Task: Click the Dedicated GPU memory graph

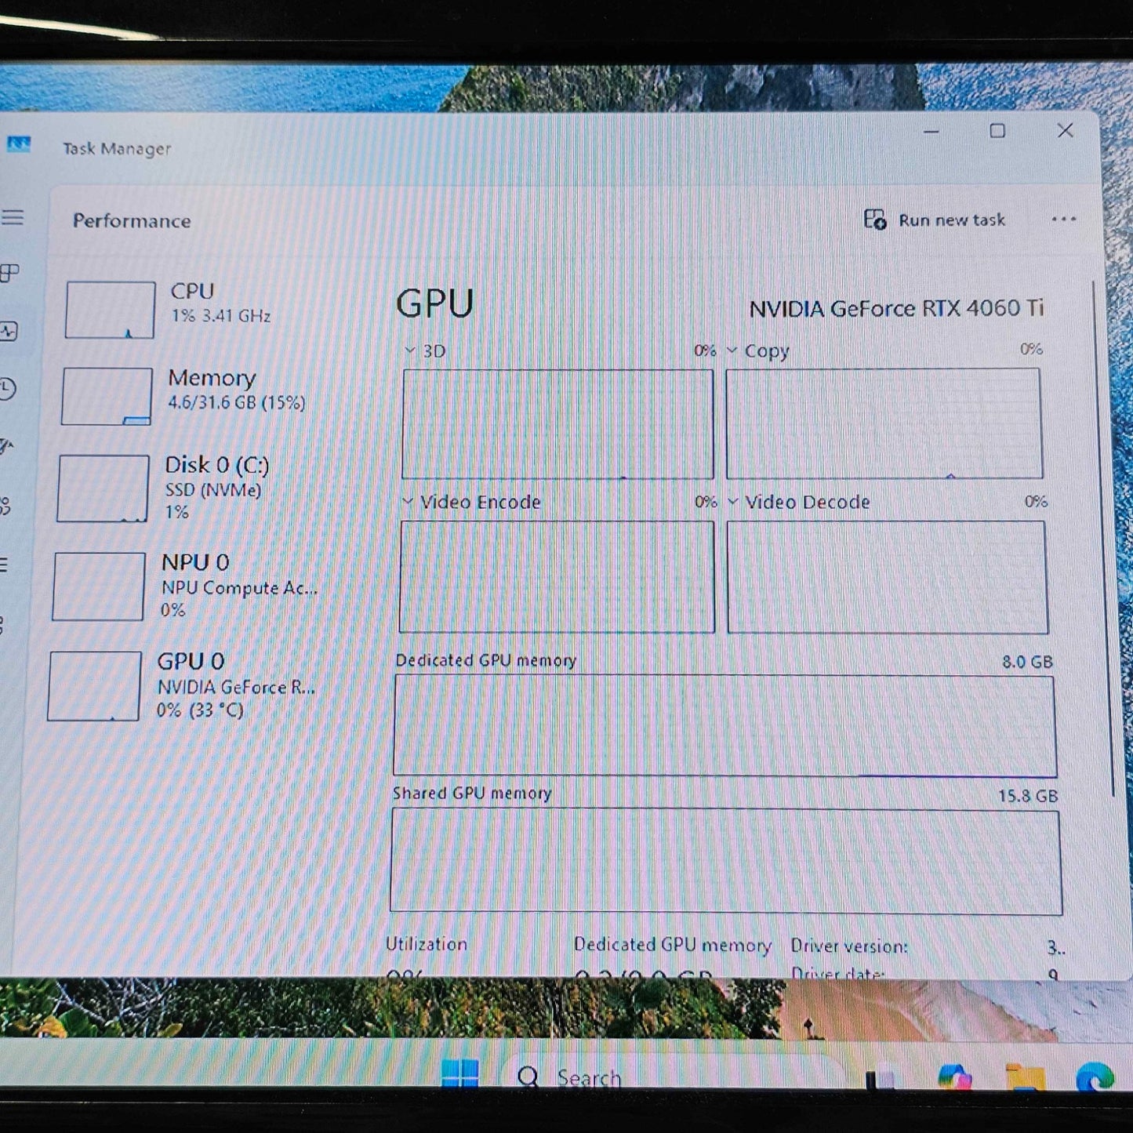Action: [x=724, y=725]
